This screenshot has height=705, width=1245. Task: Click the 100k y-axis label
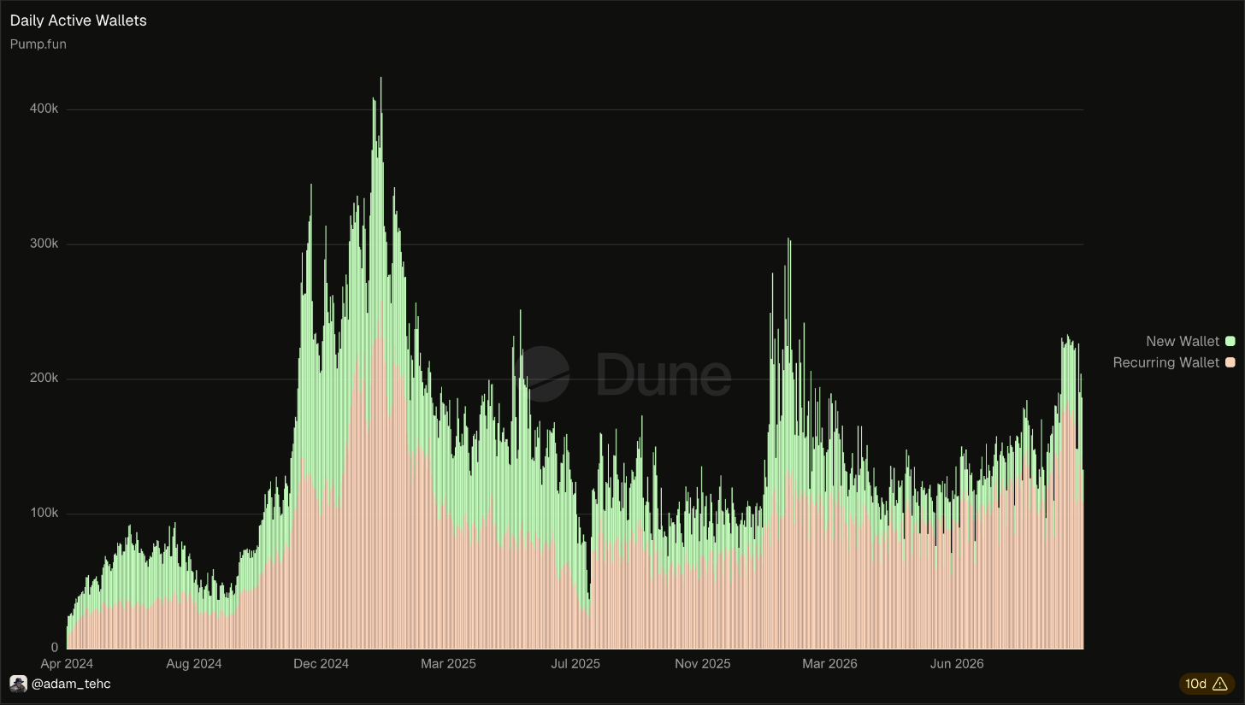[x=44, y=513]
